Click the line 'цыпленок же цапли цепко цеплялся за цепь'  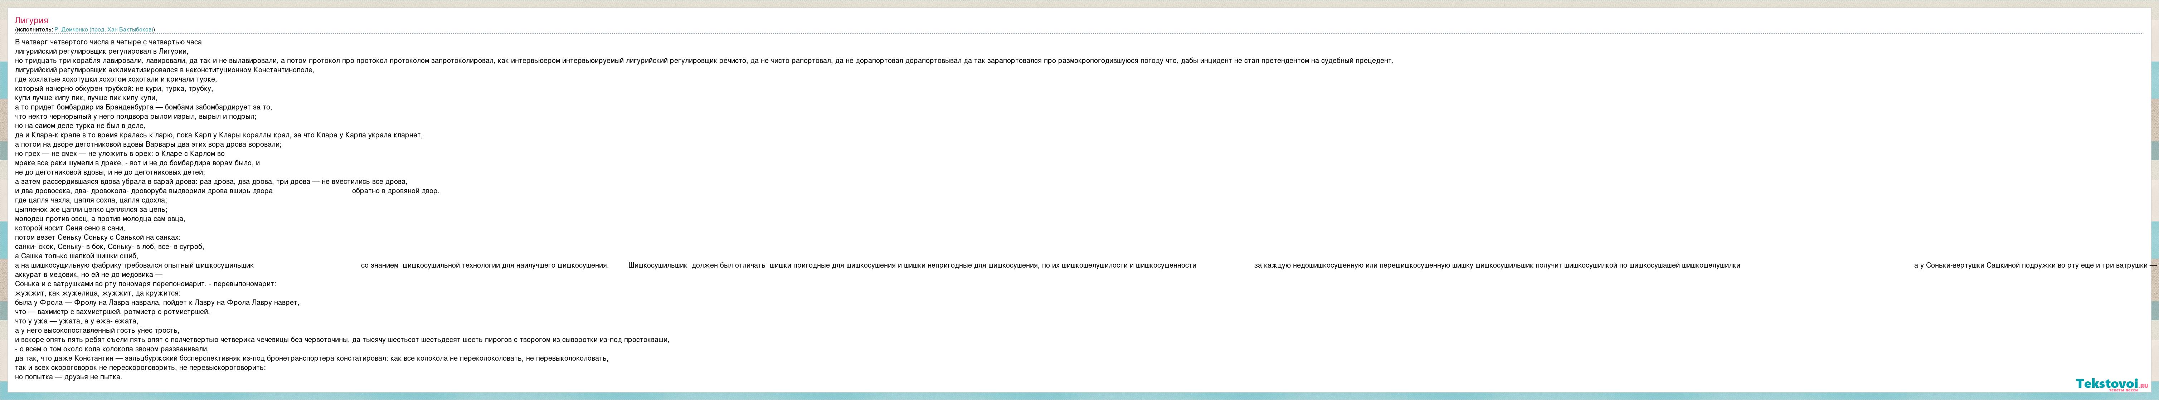tap(91, 209)
